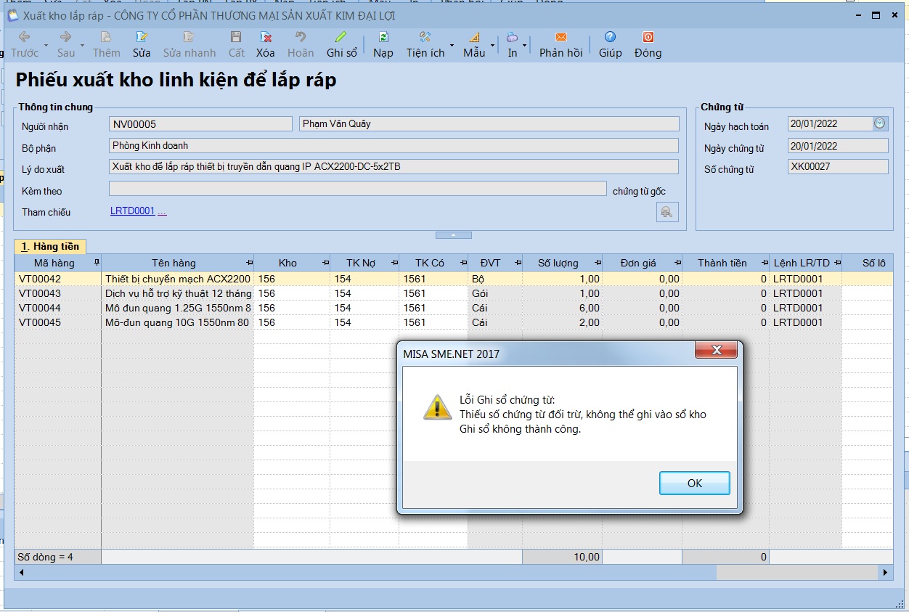Image resolution: width=909 pixels, height=612 pixels.
Task: Click cell Dịch vụ hỗ trợ kỹ thuật 12 tháng
Action: [x=178, y=293]
